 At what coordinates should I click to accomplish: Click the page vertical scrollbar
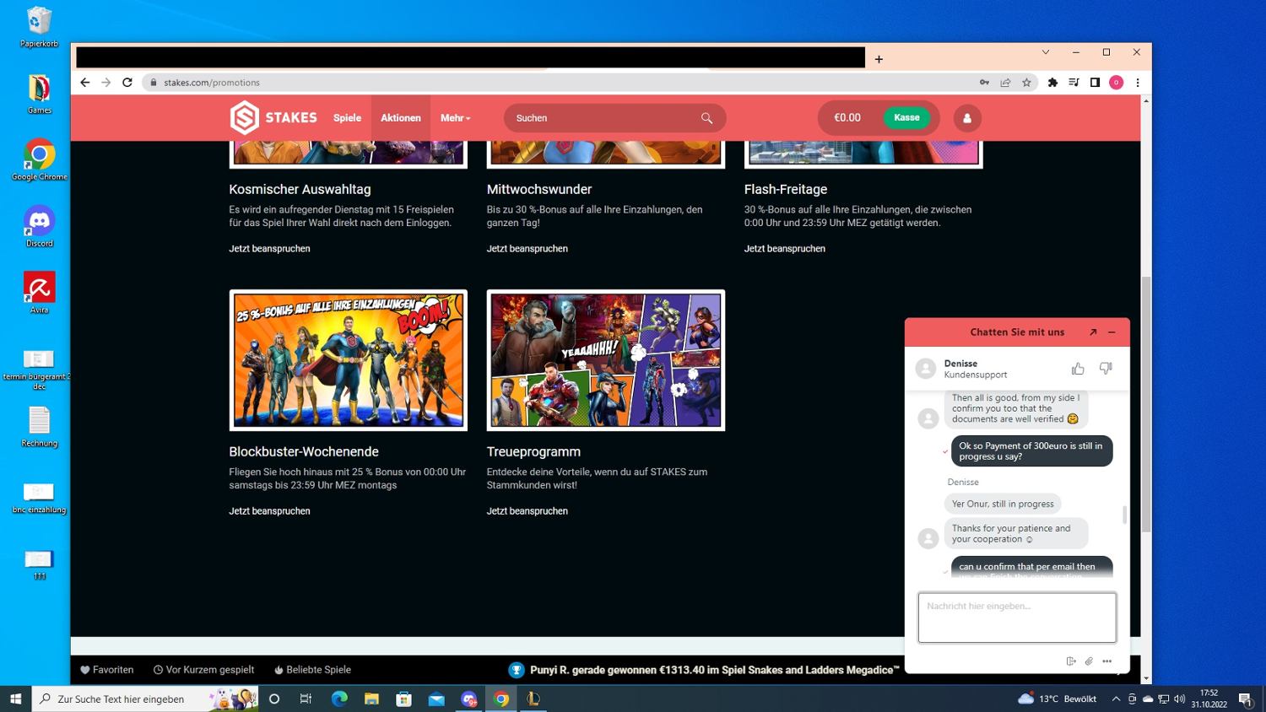point(1146,404)
